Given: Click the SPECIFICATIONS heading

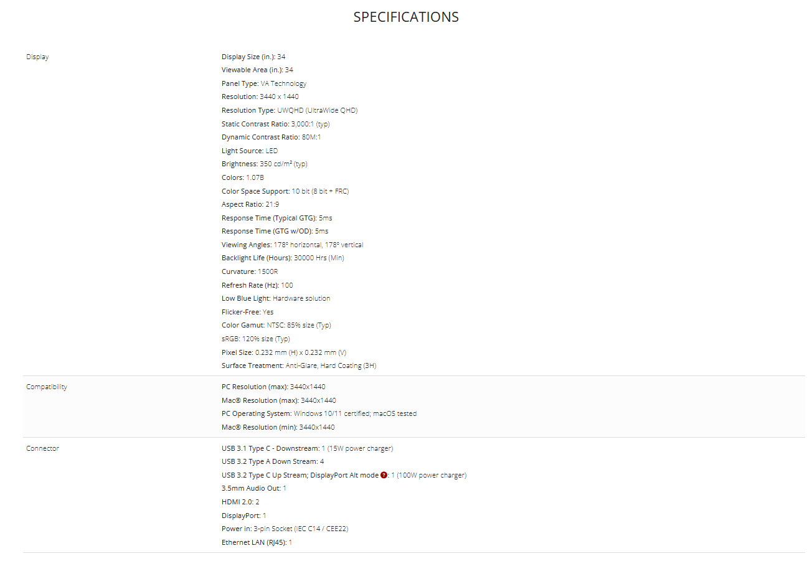Looking at the screenshot, I should (x=406, y=17).
